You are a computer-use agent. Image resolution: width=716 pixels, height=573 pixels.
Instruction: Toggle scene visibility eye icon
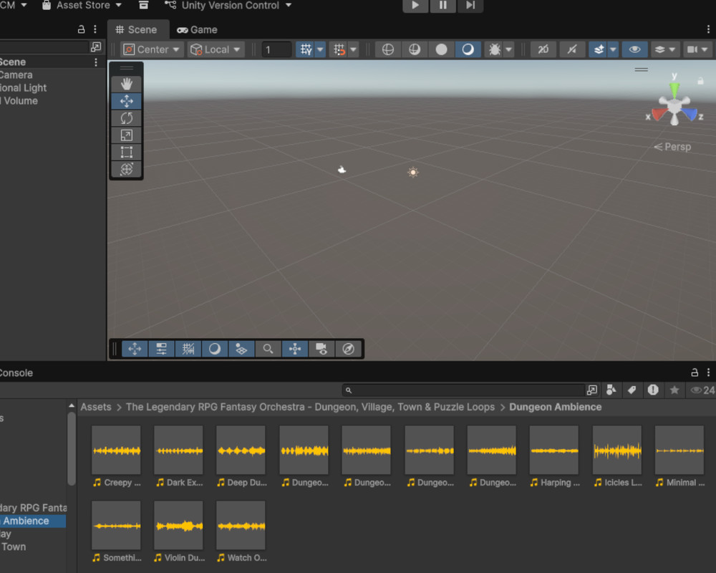click(x=634, y=49)
